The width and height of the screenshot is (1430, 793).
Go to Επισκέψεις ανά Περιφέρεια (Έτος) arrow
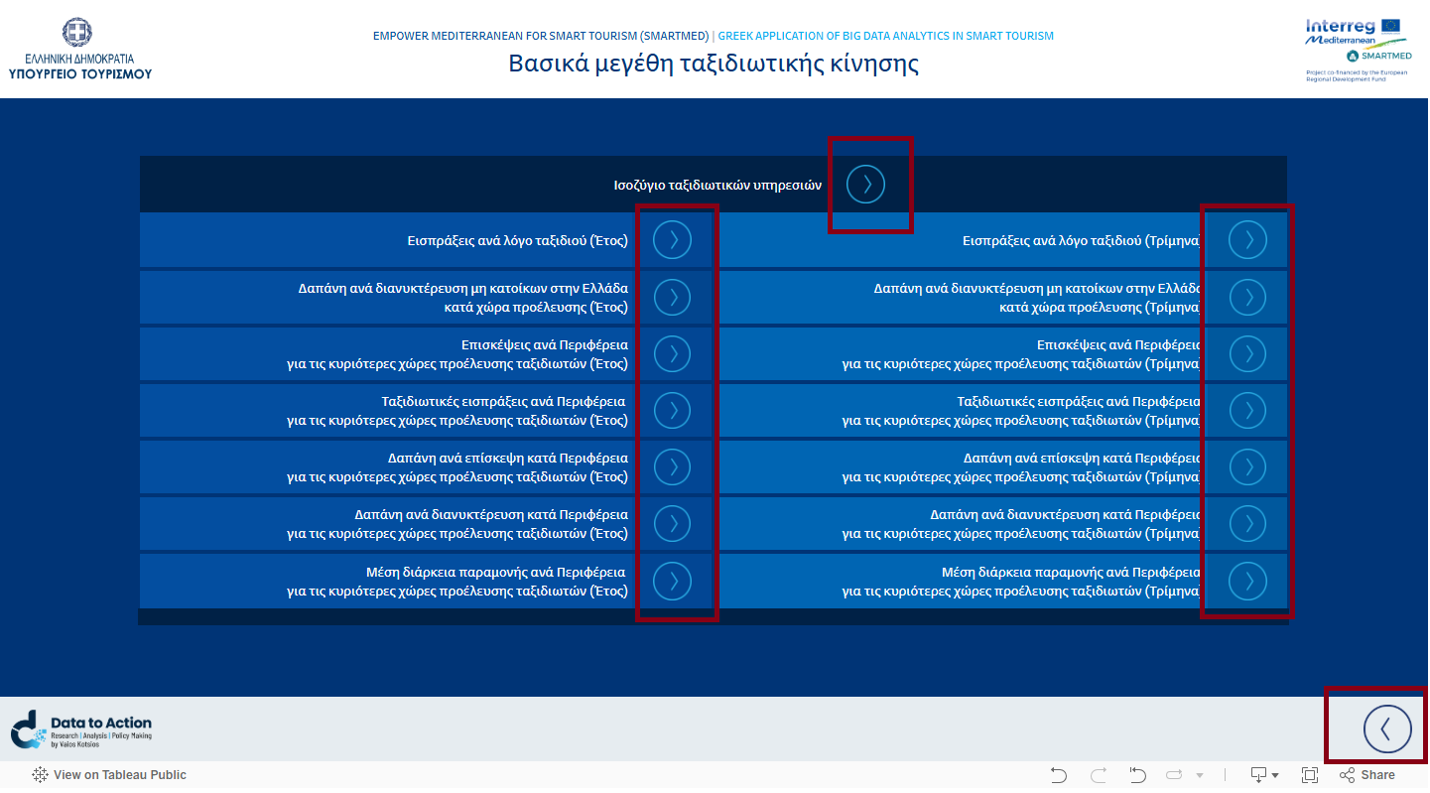pyautogui.click(x=673, y=353)
